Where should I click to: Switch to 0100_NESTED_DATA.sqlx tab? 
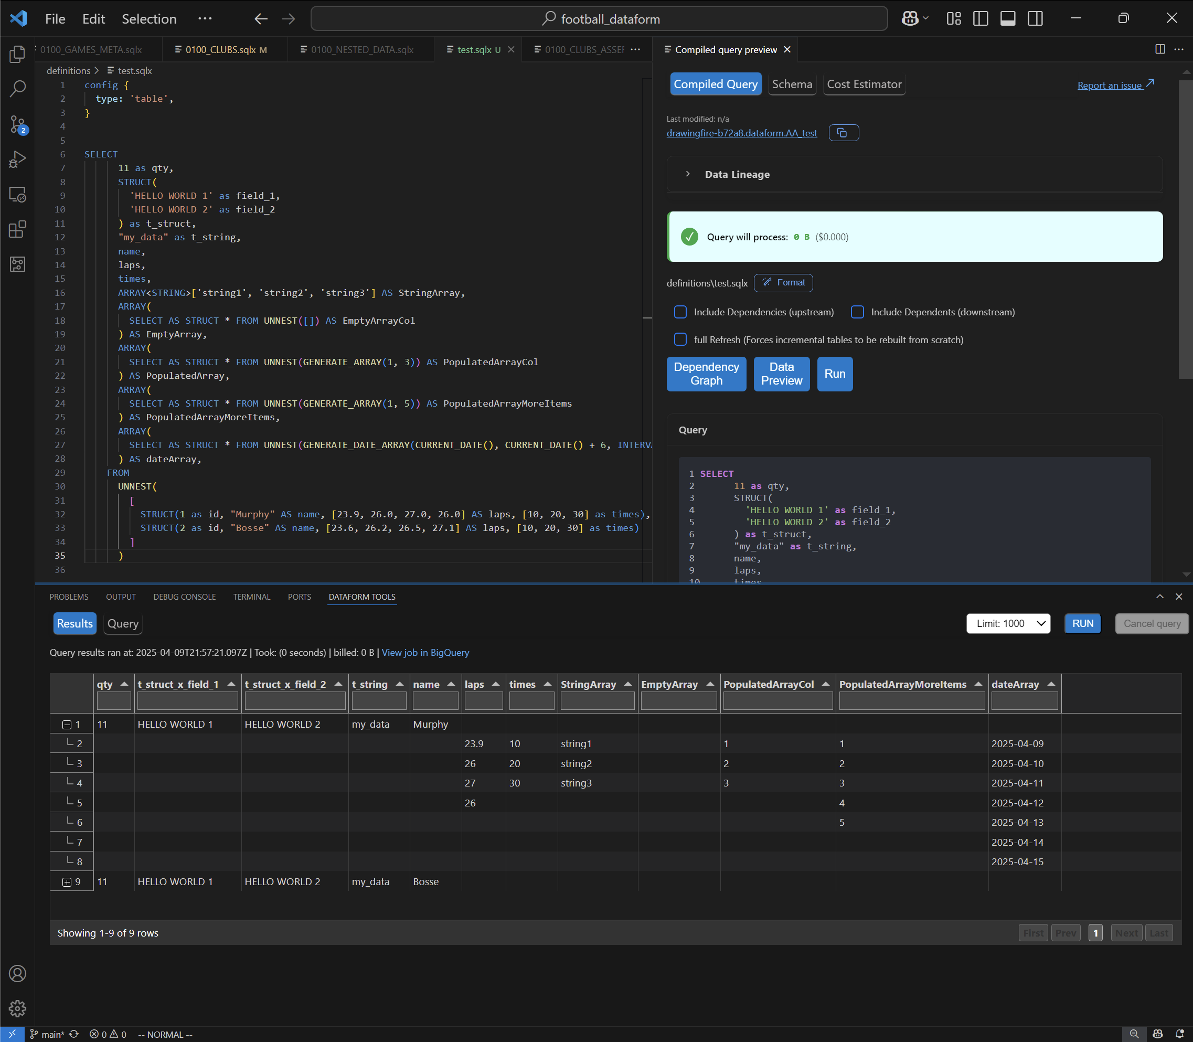362,49
